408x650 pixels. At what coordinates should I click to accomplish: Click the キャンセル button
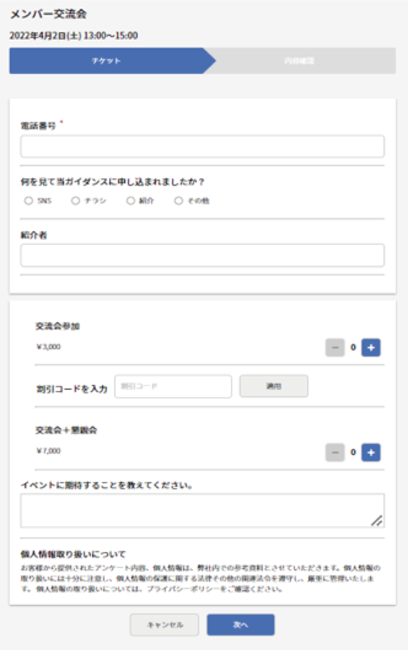point(164,625)
